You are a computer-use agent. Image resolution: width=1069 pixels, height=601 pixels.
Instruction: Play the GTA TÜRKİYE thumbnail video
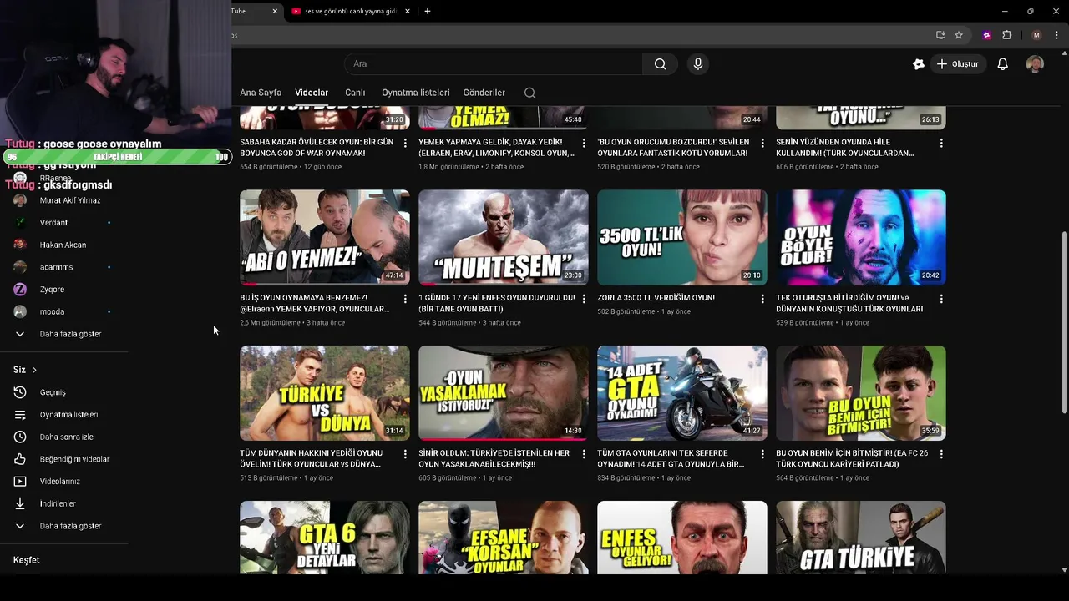click(x=861, y=538)
